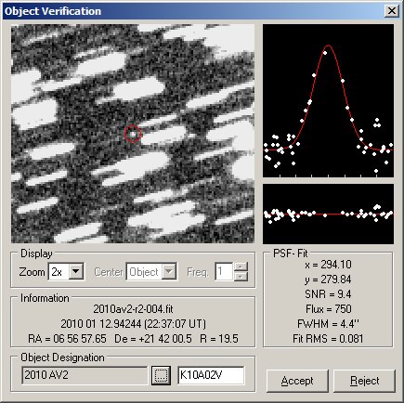Click the date text 2010 01 12.94244
404x403 pixels.
click(x=100, y=324)
